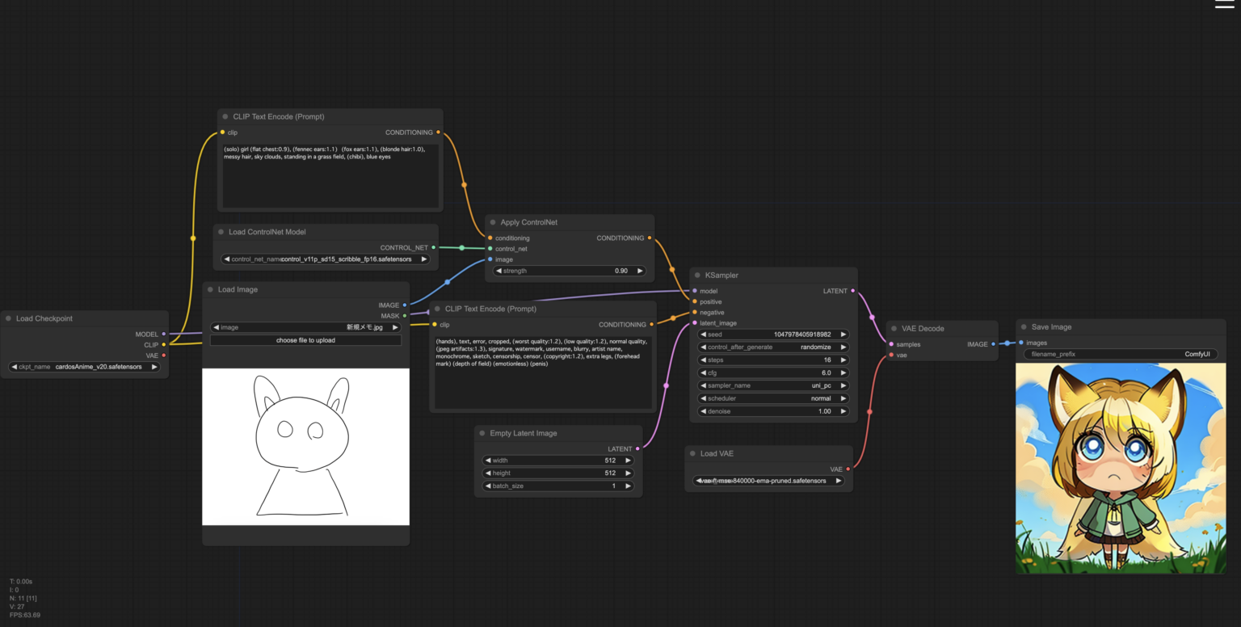Collapse the Load Image node via title dot

[210, 289]
